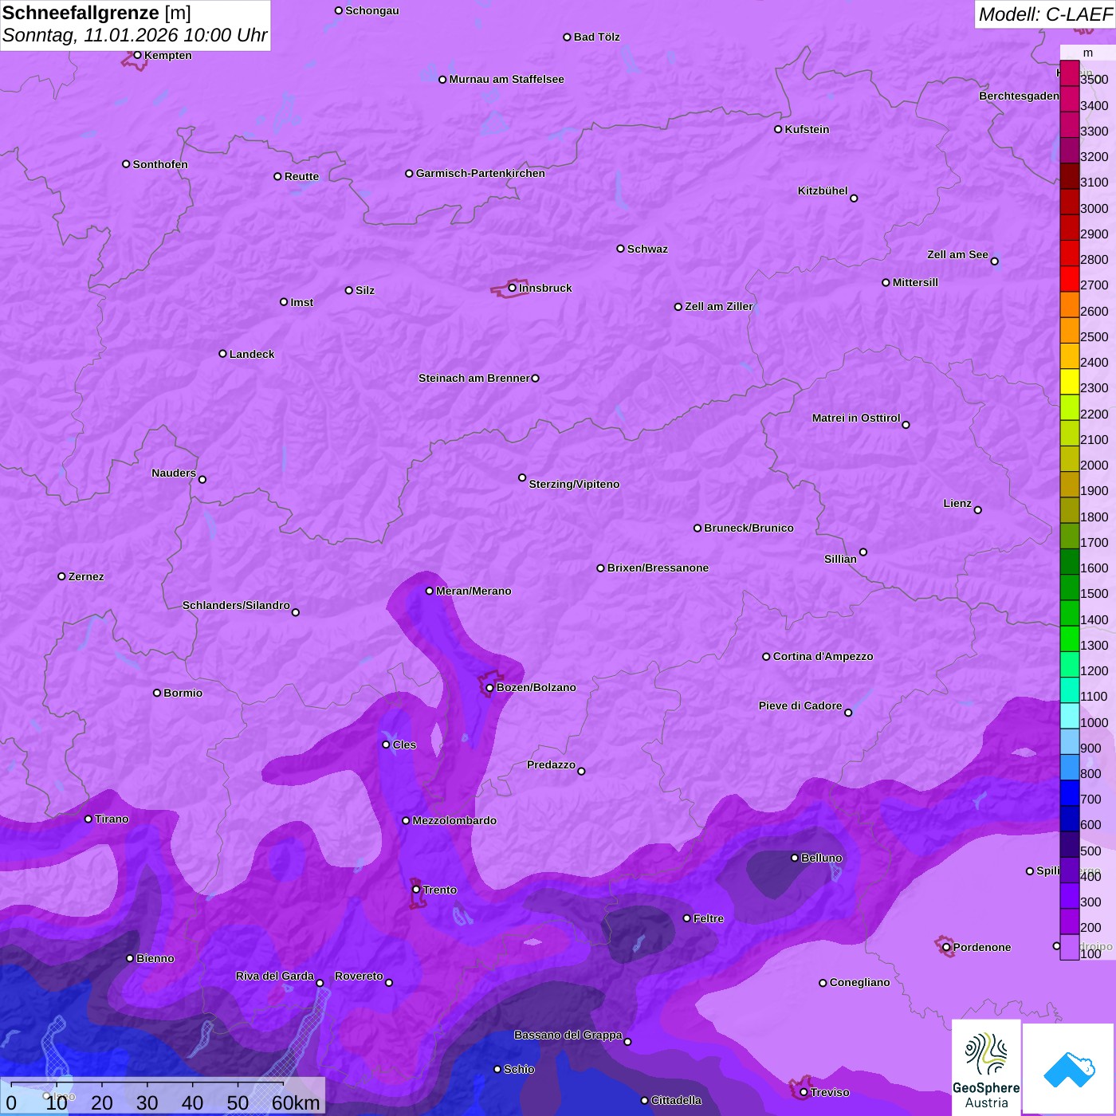Click the Cittadella label
The image size is (1116, 1116).
(676, 1100)
